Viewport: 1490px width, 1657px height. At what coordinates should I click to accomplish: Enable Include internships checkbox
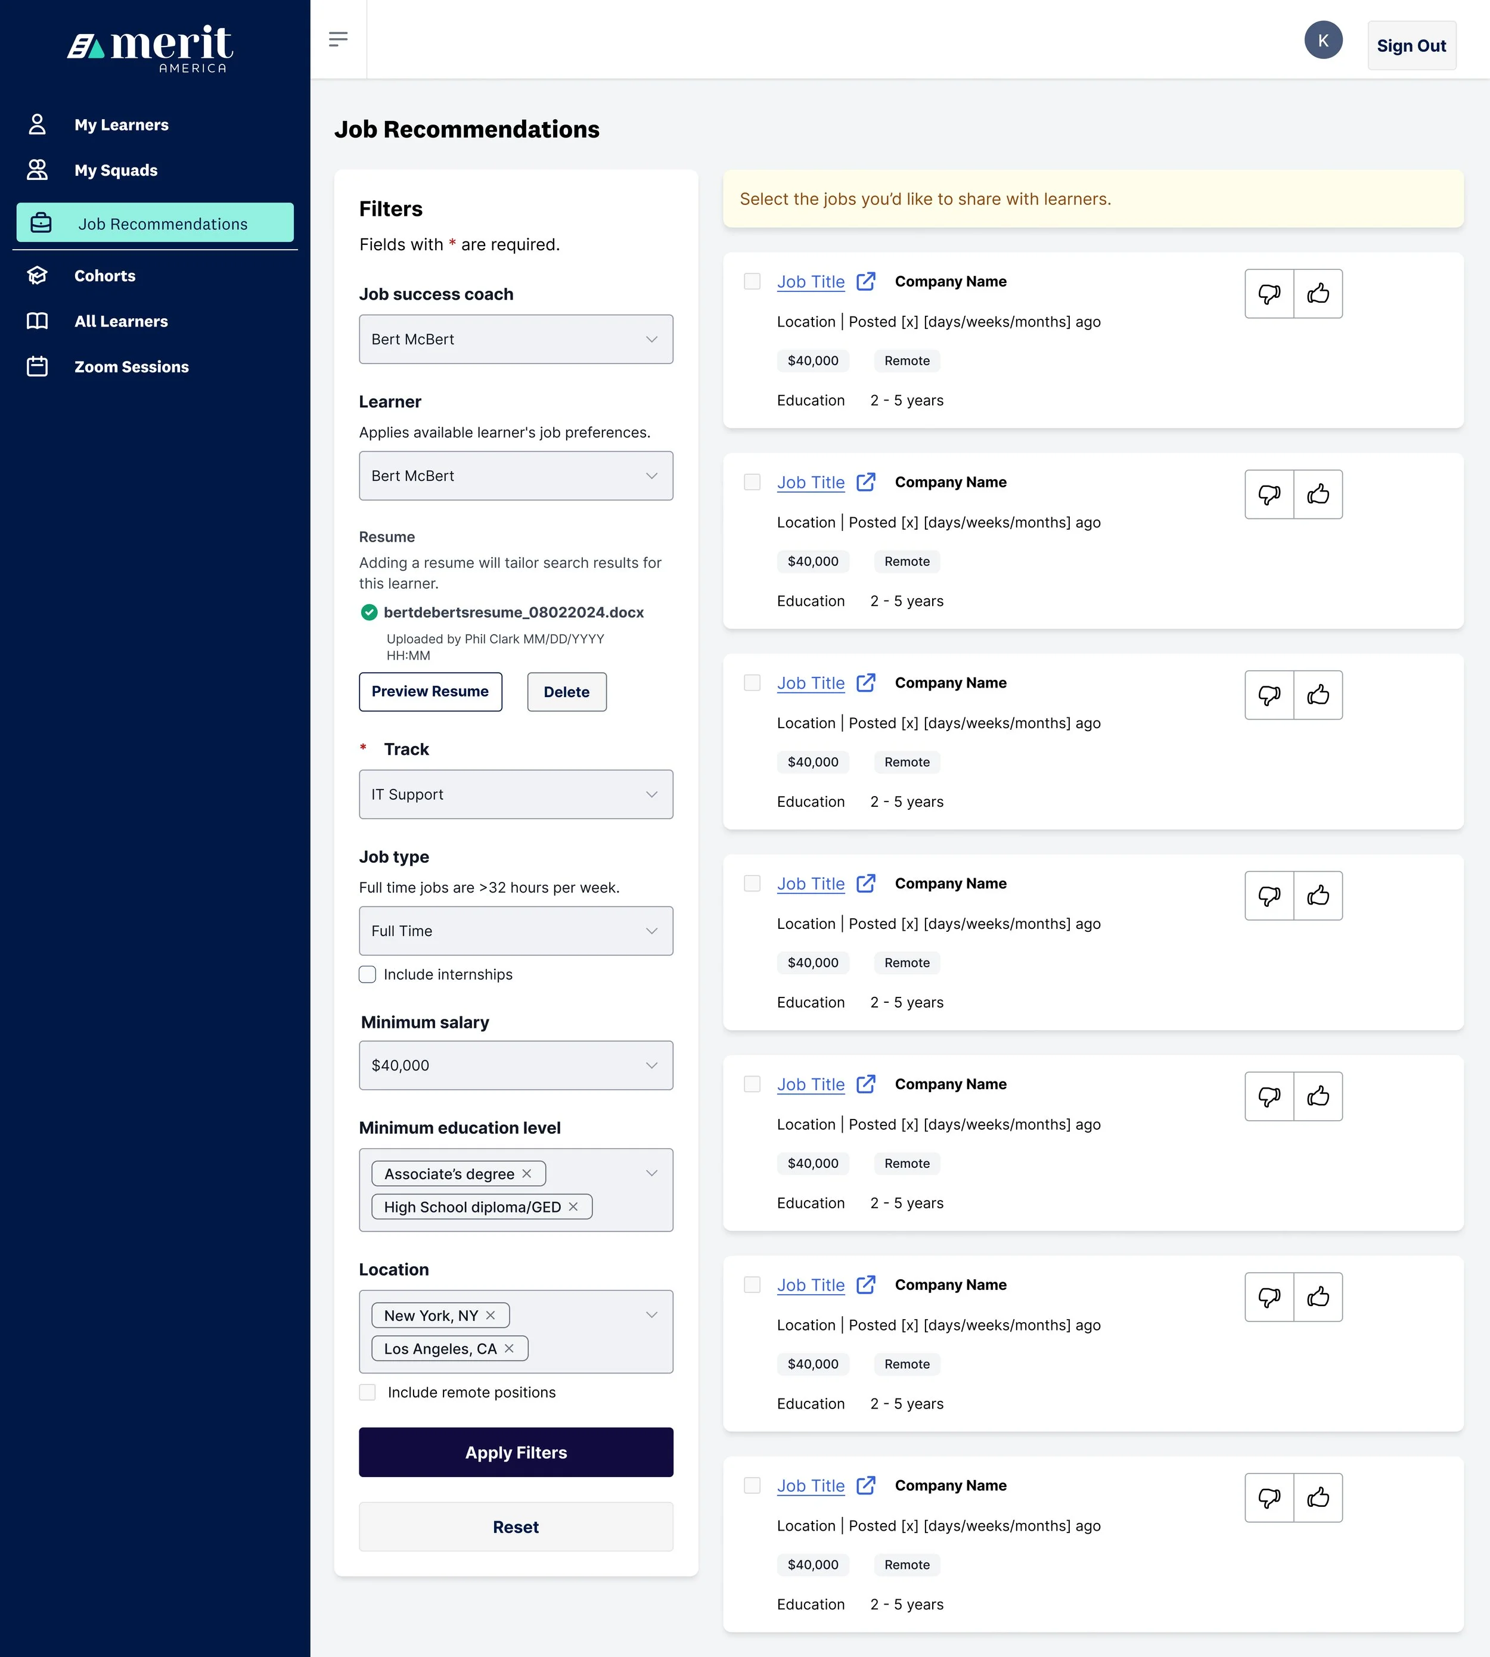pyautogui.click(x=368, y=975)
